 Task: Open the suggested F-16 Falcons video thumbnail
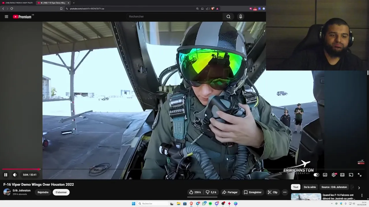point(306,197)
